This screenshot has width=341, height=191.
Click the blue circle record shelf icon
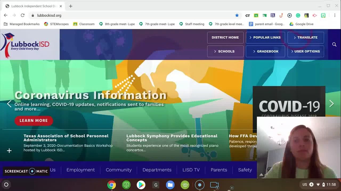[x=200, y=185]
